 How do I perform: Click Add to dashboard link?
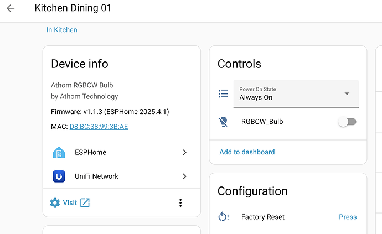point(247,152)
